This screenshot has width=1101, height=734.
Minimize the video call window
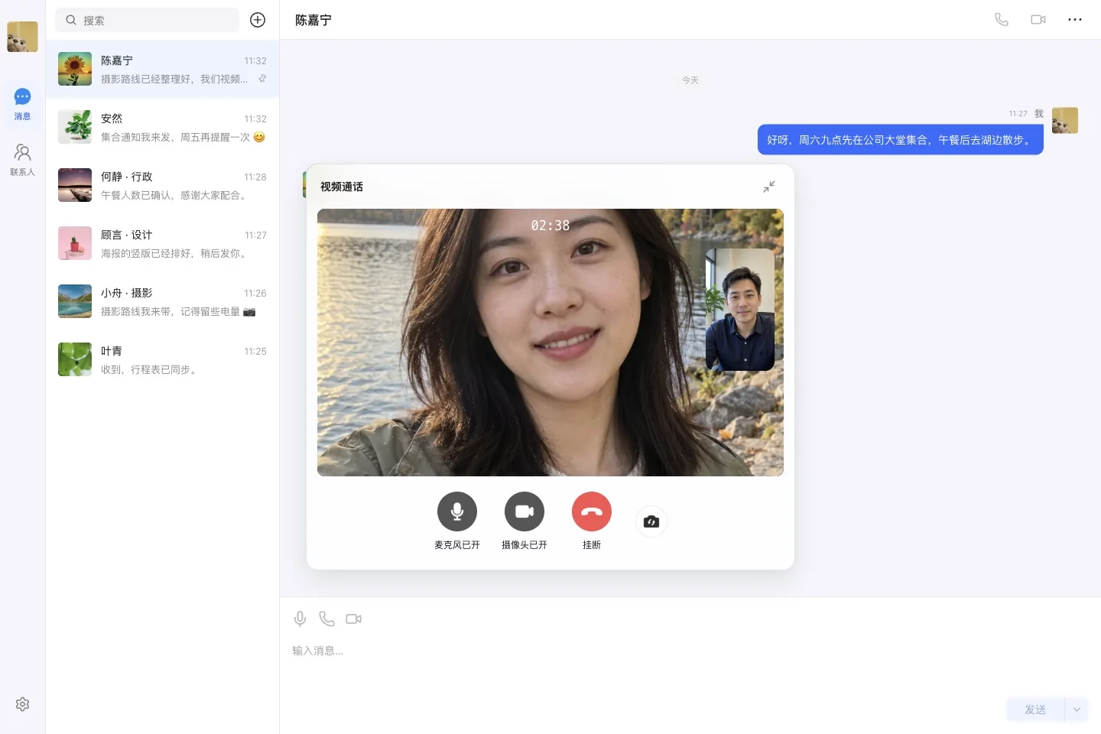769,187
